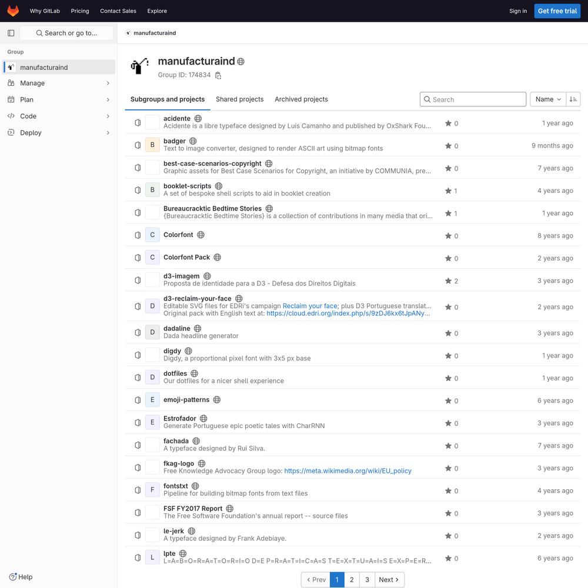
Task: Open the Why GitLab menu item
Action: [45, 11]
